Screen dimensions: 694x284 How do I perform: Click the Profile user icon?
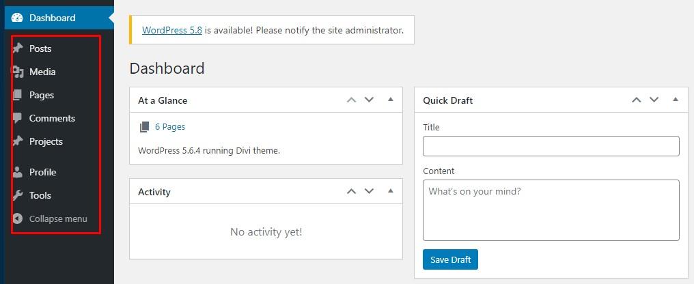(17, 172)
